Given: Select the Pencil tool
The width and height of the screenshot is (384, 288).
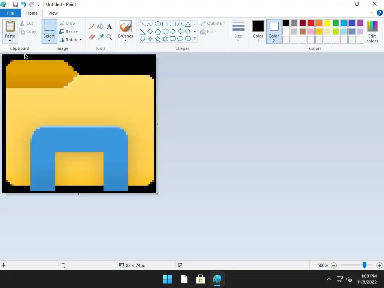Looking at the screenshot, I should [91, 27].
